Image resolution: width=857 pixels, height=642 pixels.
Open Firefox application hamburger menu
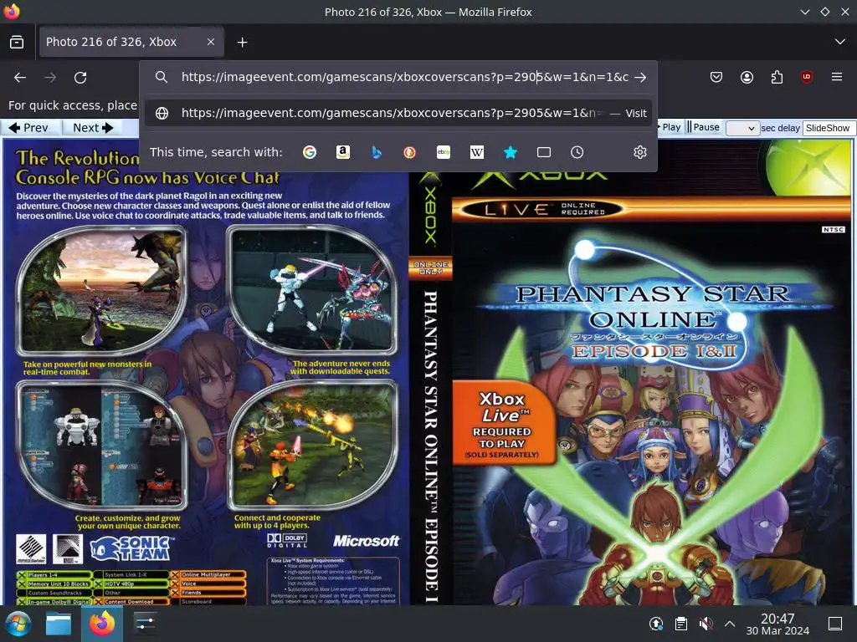[x=837, y=78]
